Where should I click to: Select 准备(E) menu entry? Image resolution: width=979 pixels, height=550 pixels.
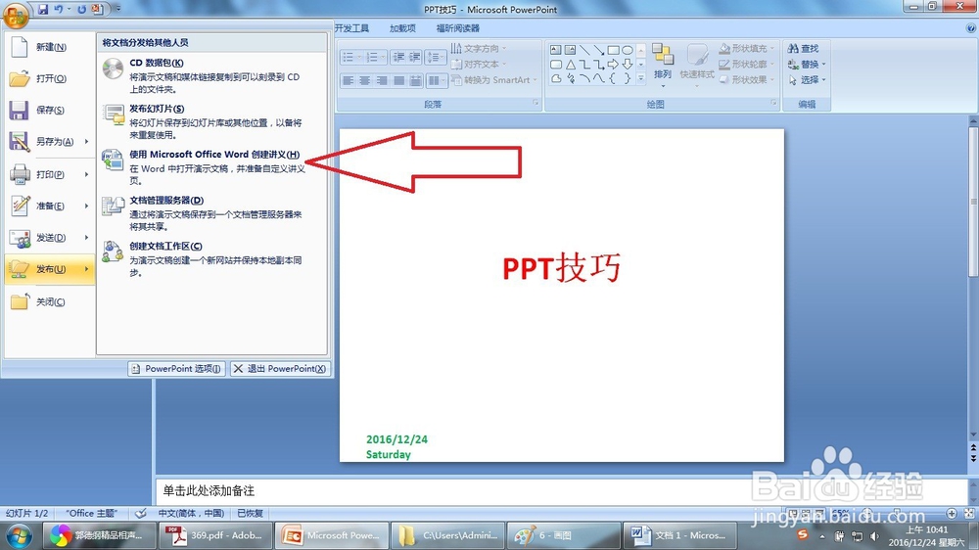click(x=50, y=206)
